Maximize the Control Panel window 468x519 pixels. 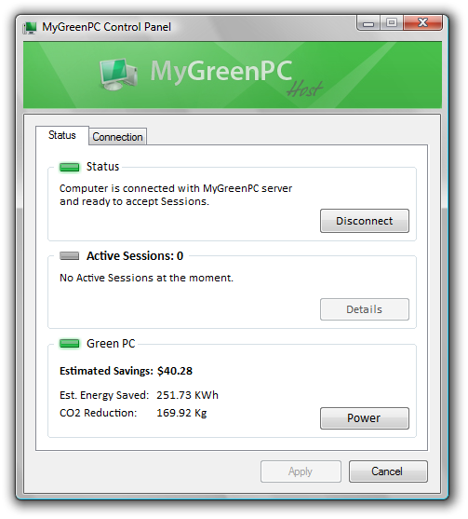click(x=392, y=23)
